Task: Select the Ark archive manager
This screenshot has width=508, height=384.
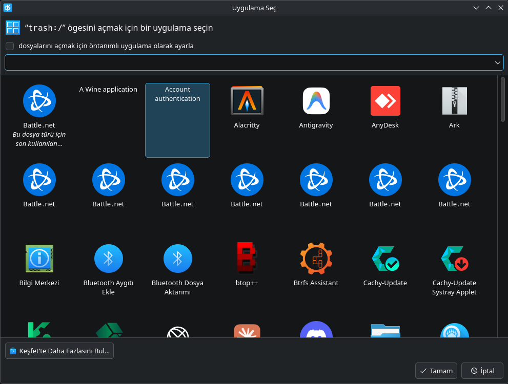Action: pyautogui.click(x=454, y=107)
